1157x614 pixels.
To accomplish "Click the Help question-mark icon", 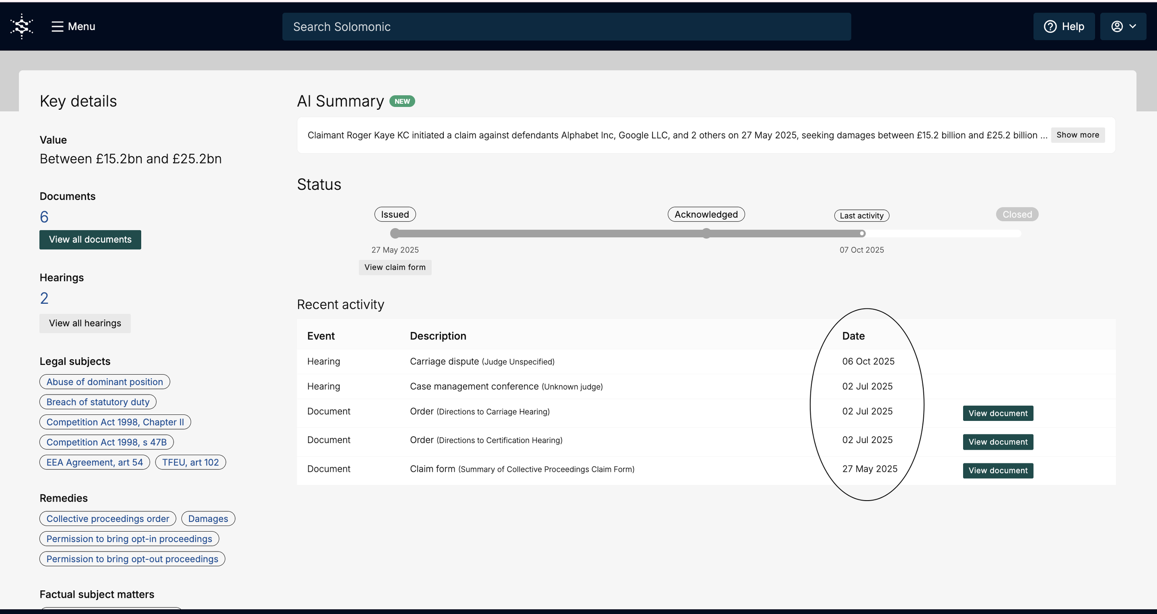I will pos(1050,26).
